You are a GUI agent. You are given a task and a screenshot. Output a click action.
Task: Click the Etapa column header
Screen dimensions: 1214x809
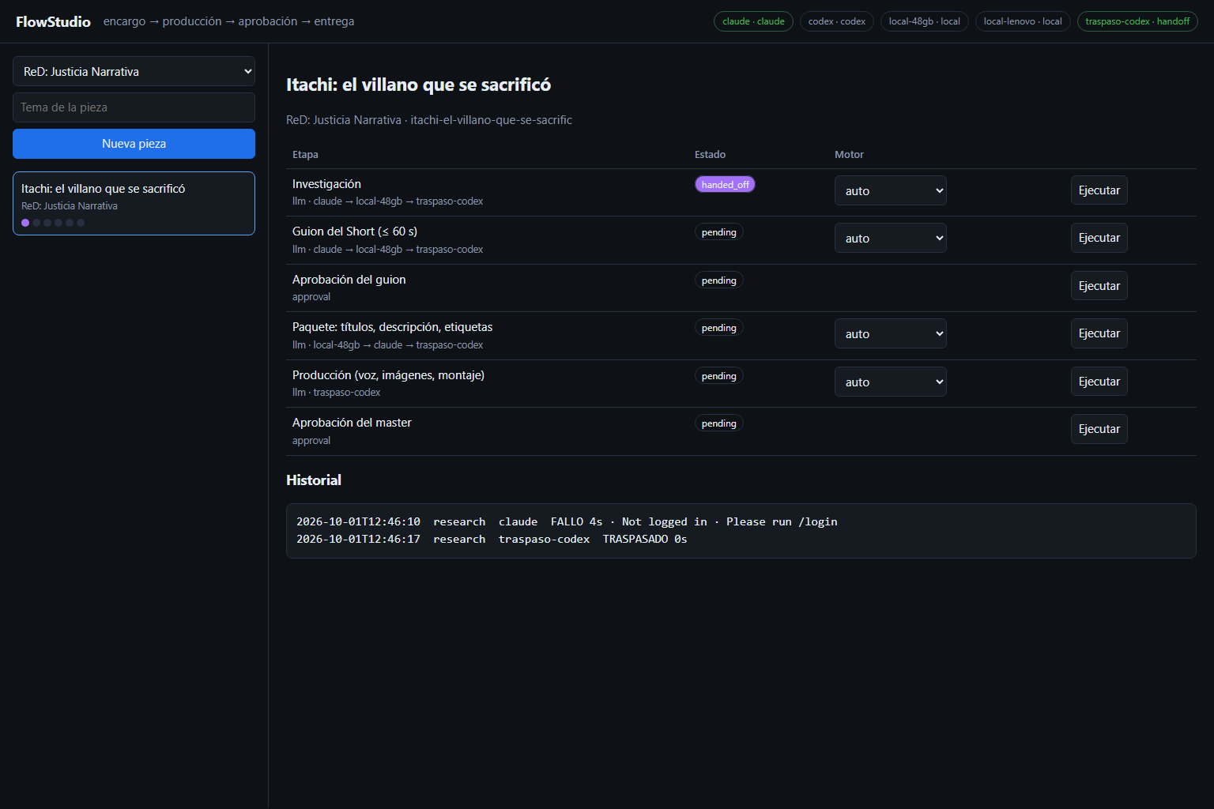[x=305, y=155]
